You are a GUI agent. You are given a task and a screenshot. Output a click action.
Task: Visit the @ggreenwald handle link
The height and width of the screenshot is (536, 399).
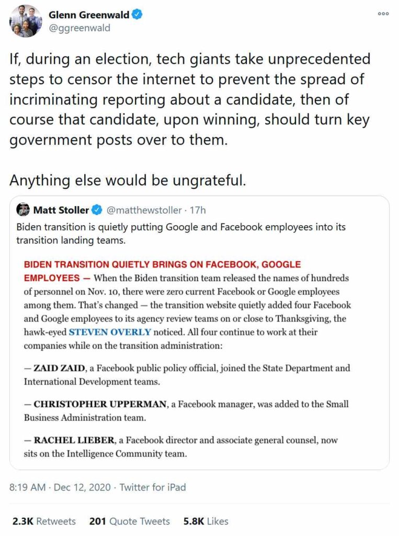tap(79, 28)
